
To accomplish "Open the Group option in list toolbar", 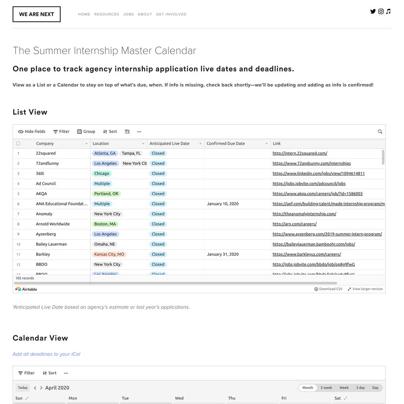I will (86, 132).
